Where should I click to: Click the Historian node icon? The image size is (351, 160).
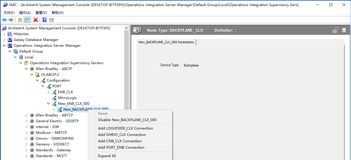(10, 34)
